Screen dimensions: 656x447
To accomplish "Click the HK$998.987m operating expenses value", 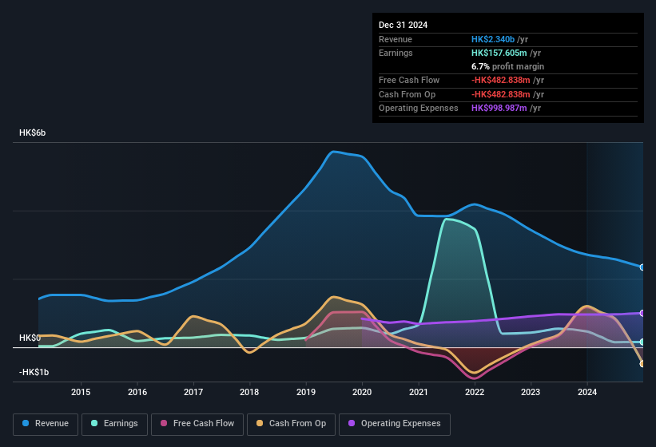I will pos(499,109).
